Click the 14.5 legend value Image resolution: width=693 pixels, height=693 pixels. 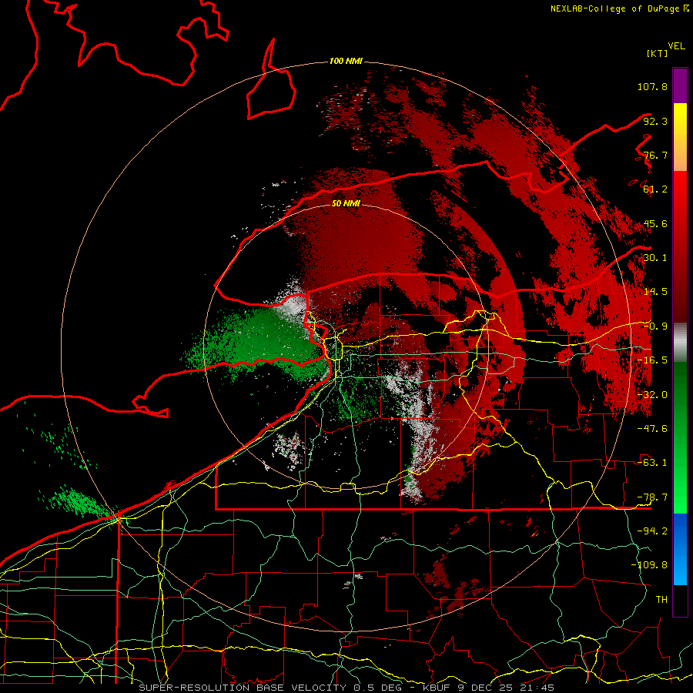(655, 292)
